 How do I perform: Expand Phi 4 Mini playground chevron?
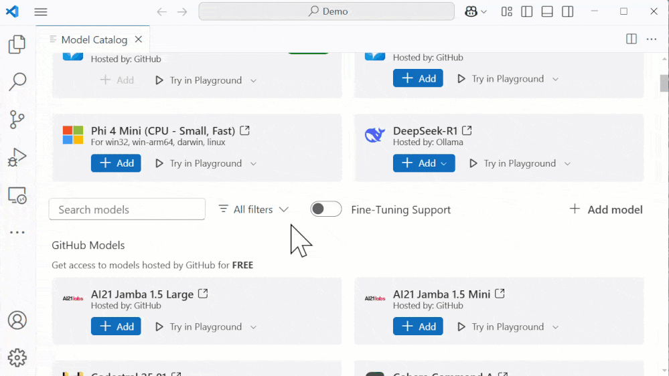[x=253, y=164]
